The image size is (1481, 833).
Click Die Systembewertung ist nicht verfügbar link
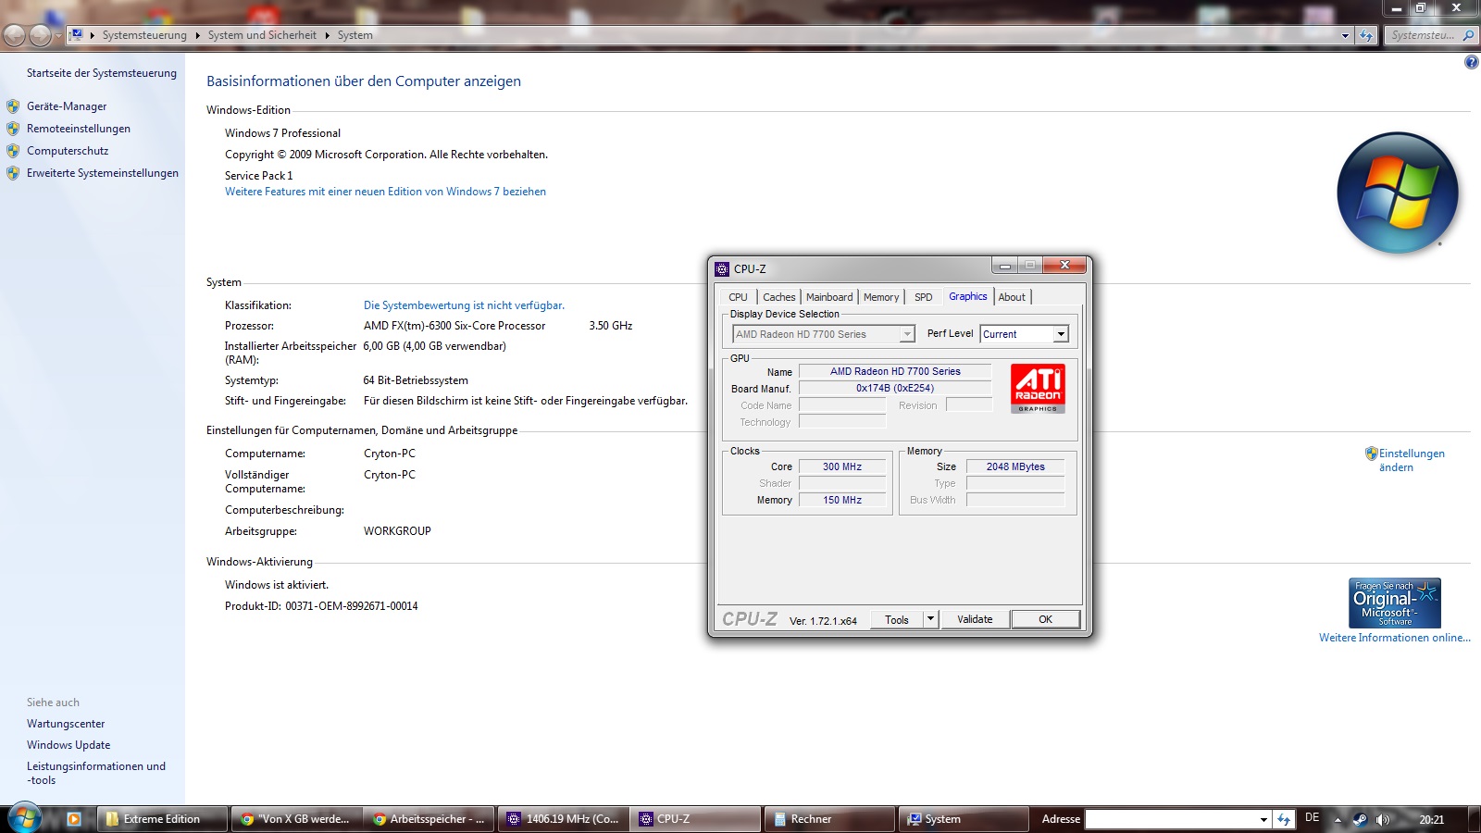coord(464,305)
